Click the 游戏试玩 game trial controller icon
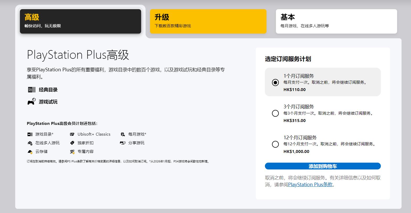The height and width of the screenshot is (213, 411). pyautogui.click(x=31, y=102)
